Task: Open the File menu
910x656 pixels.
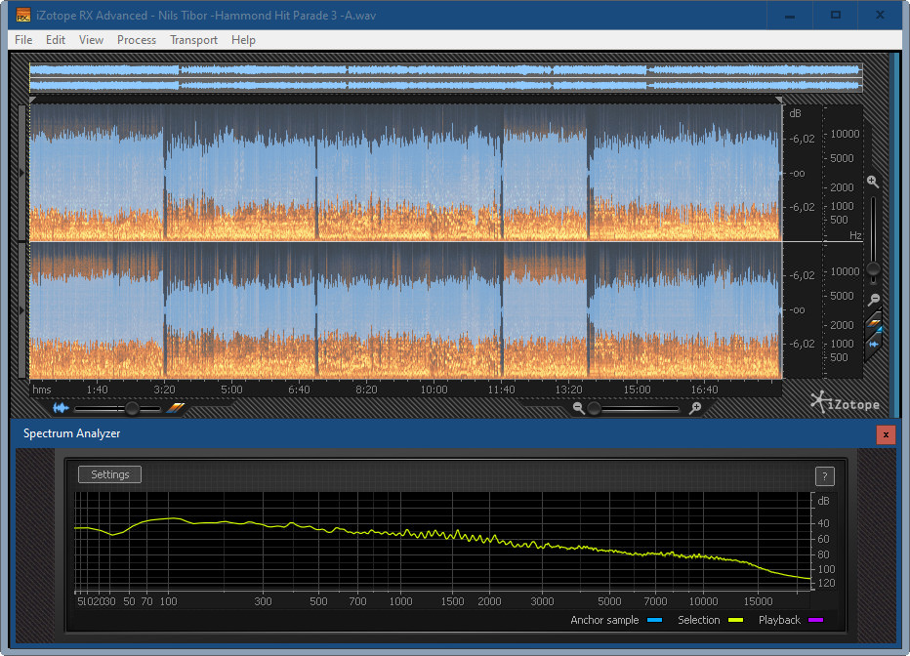Action: [x=23, y=40]
